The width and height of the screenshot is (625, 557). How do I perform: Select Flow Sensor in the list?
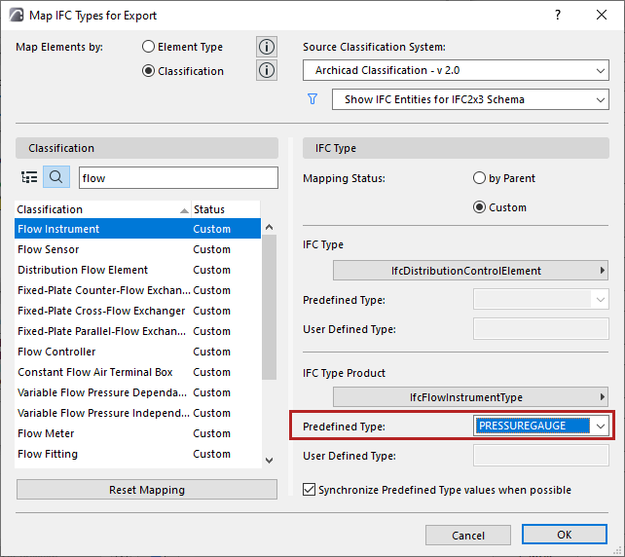[49, 249]
